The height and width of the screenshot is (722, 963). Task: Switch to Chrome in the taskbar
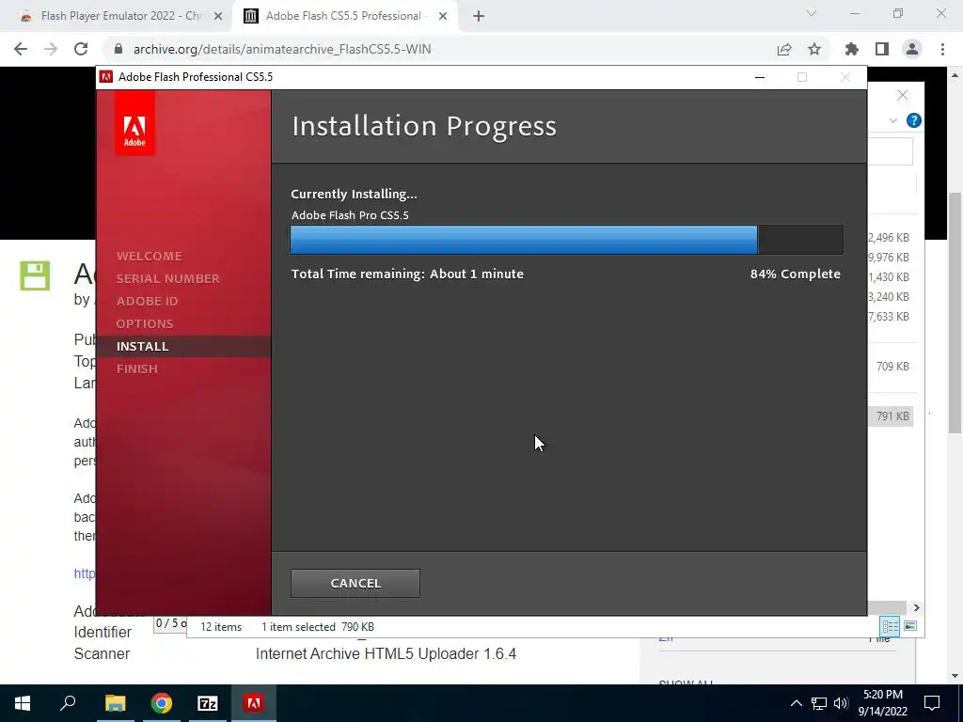162,703
